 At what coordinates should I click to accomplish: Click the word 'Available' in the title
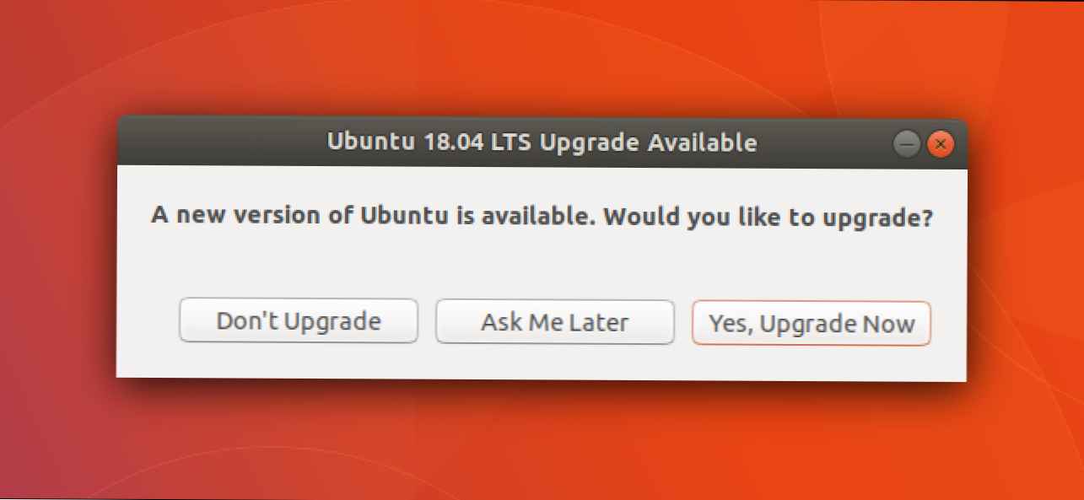click(x=702, y=142)
